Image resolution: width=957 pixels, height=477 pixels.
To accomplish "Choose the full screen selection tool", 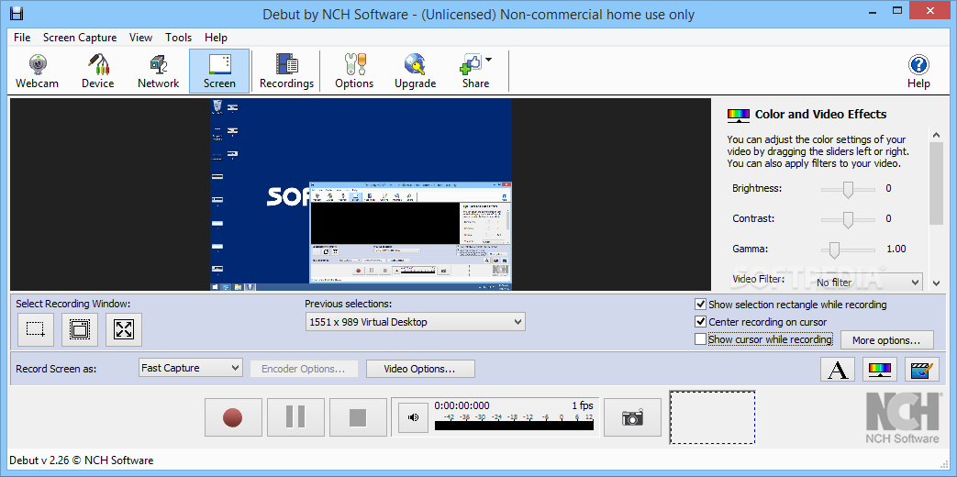I will pyautogui.click(x=123, y=329).
